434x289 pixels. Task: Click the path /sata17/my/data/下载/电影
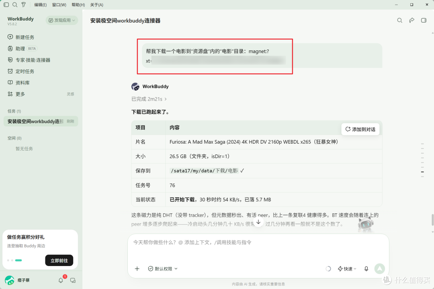click(204, 171)
